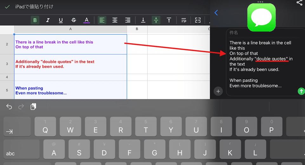Tap the G key

155,149
